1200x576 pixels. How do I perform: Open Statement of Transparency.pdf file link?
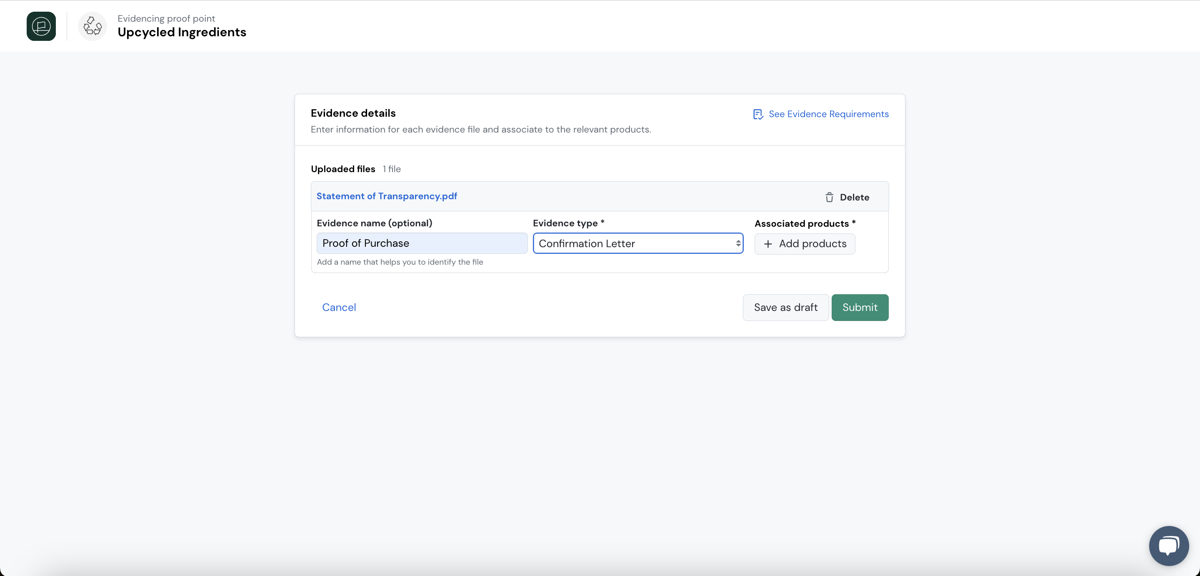[387, 196]
